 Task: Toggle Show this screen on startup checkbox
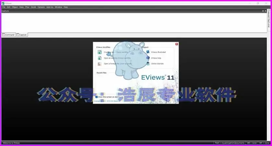(x=96, y=97)
